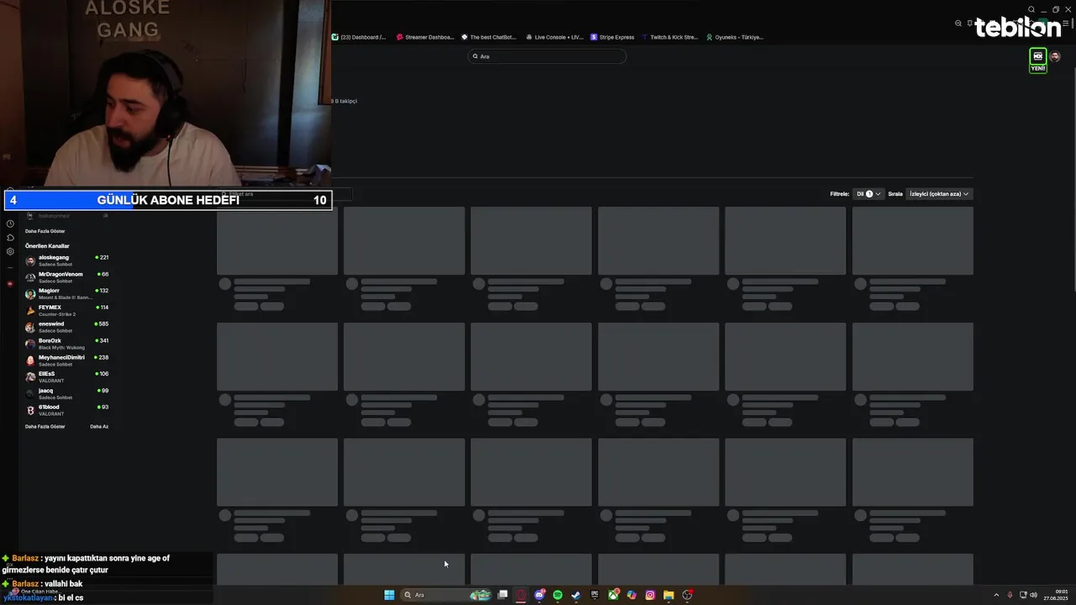1076x605 pixels.
Task: Open eneswind recommended channel
Action: point(67,327)
